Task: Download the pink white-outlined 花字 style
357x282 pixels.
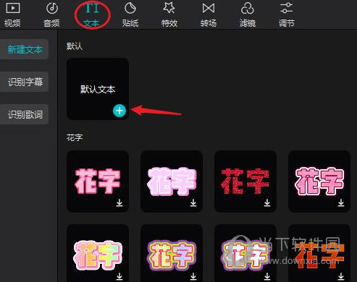Action: 341,202
